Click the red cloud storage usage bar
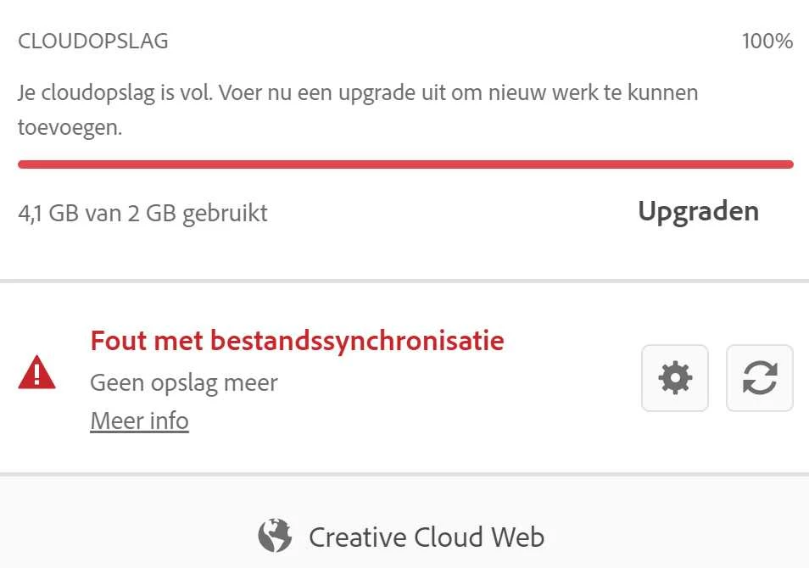Viewport: 809px width, 568px height. pos(405,164)
